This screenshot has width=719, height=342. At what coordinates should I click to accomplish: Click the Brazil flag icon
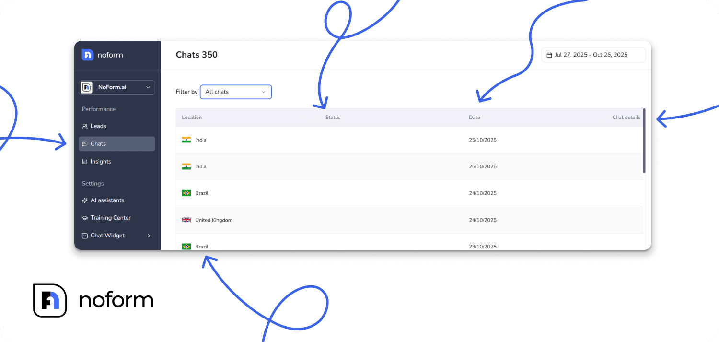coord(186,193)
